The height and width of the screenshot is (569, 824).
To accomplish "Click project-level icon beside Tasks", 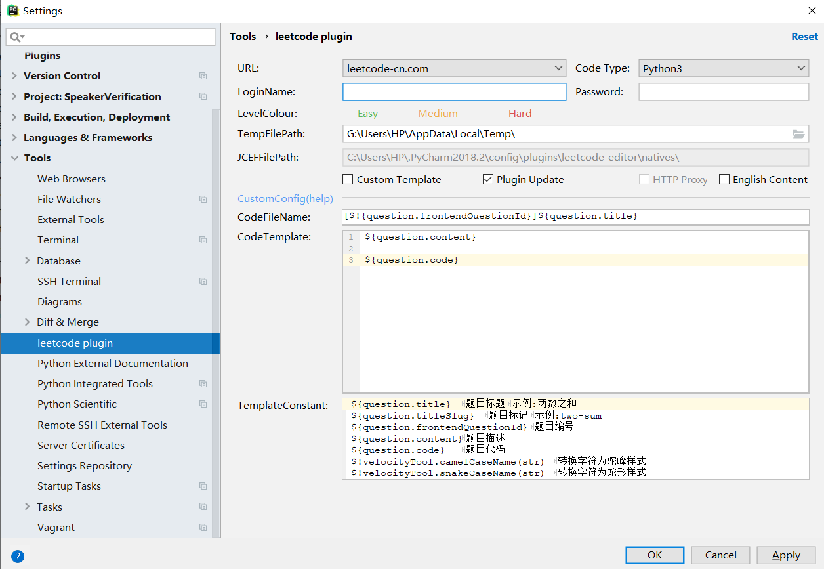I will [x=203, y=507].
